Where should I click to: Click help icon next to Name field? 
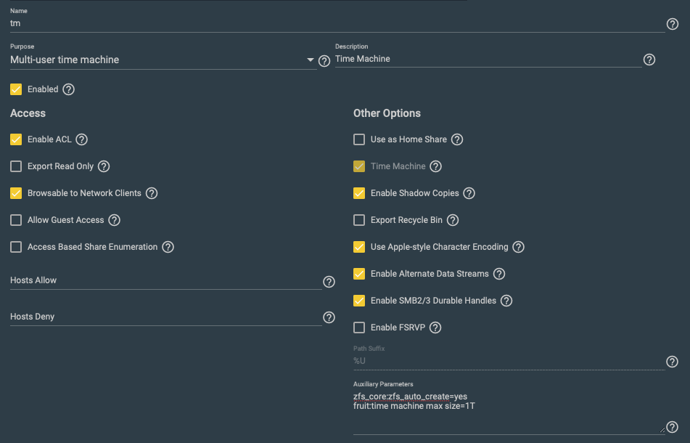point(672,24)
